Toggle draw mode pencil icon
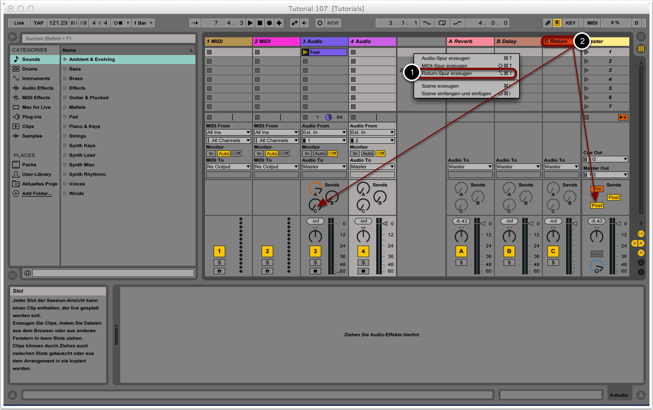The image size is (653, 410). (548, 23)
